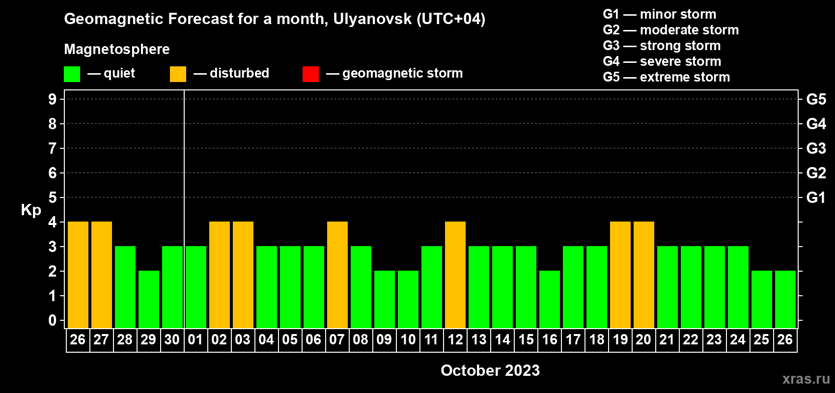
Task: Click date label 24 on the axis
Action: [738, 340]
